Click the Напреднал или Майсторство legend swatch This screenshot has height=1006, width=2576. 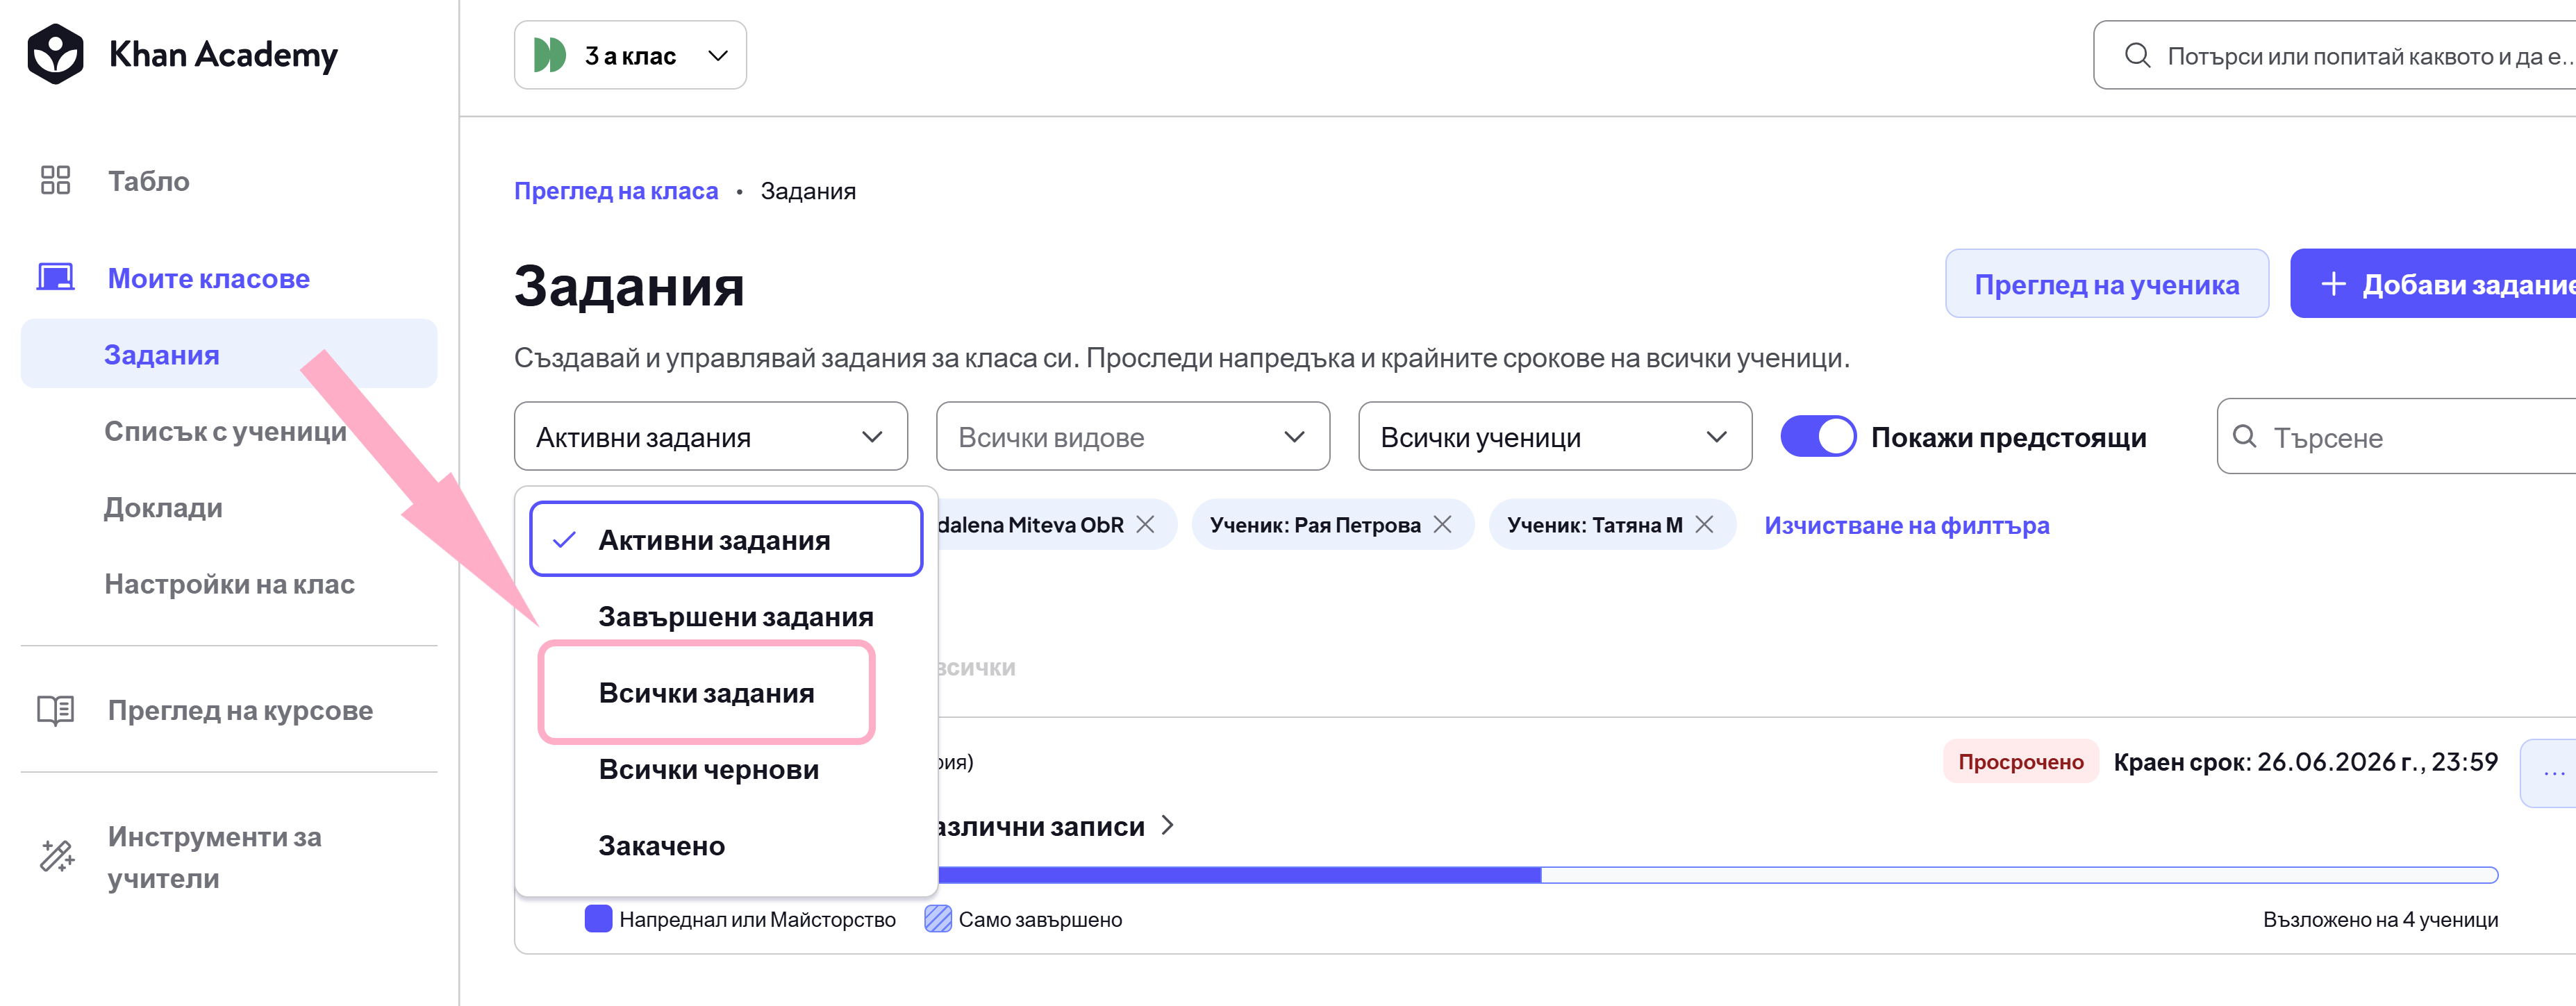tap(598, 918)
